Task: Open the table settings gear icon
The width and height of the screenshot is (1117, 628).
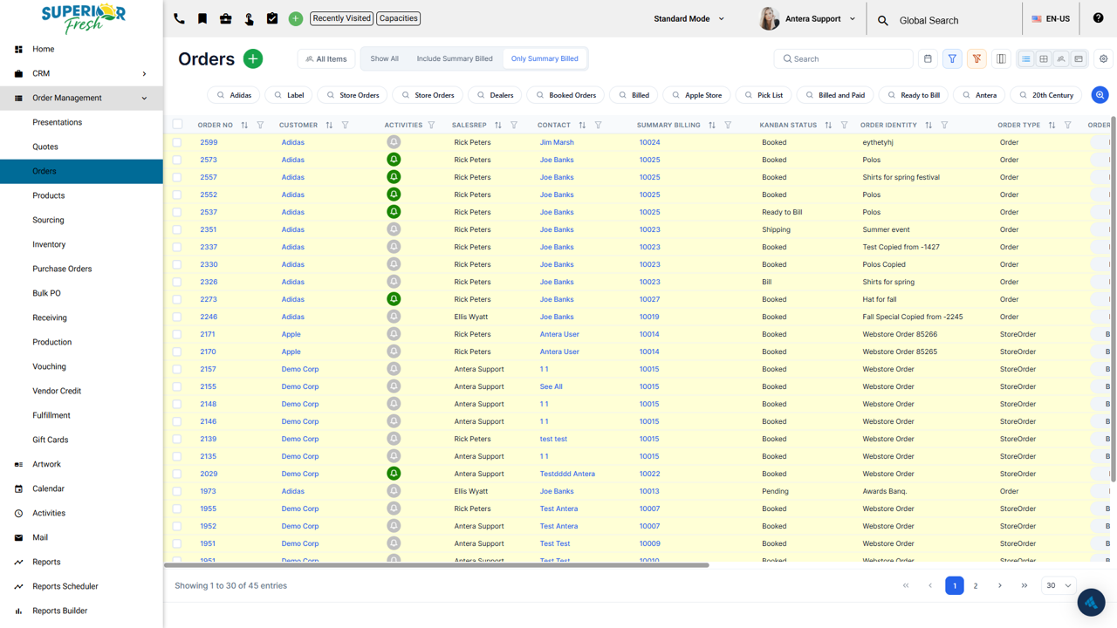Action: click(1103, 58)
